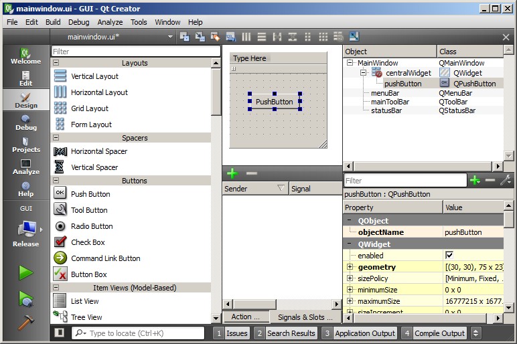The width and height of the screenshot is (517, 344).
Task: Select Edit Tab Order toolbar icon
Action: click(230, 37)
